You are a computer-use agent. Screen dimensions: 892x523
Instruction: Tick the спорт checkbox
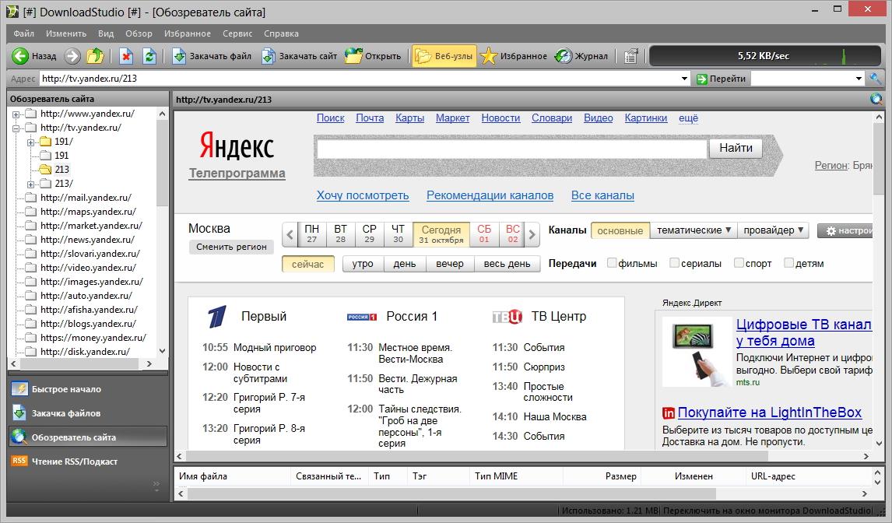(739, 263)
